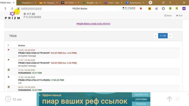Close the PRIZM Wallet tab
The height and width of the screenshot is (106, 189).
[x=14, y=3]
